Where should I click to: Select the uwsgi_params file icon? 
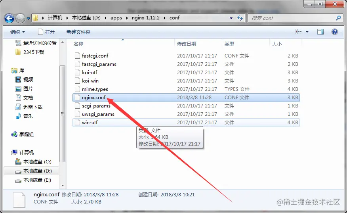[77, 114]
